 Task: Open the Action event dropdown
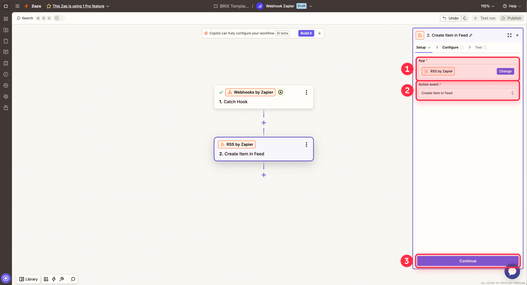(468, 93)
